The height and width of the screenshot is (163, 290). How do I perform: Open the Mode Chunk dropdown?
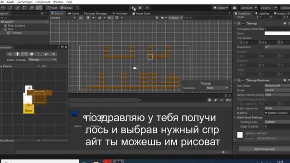tap(277, 90)
